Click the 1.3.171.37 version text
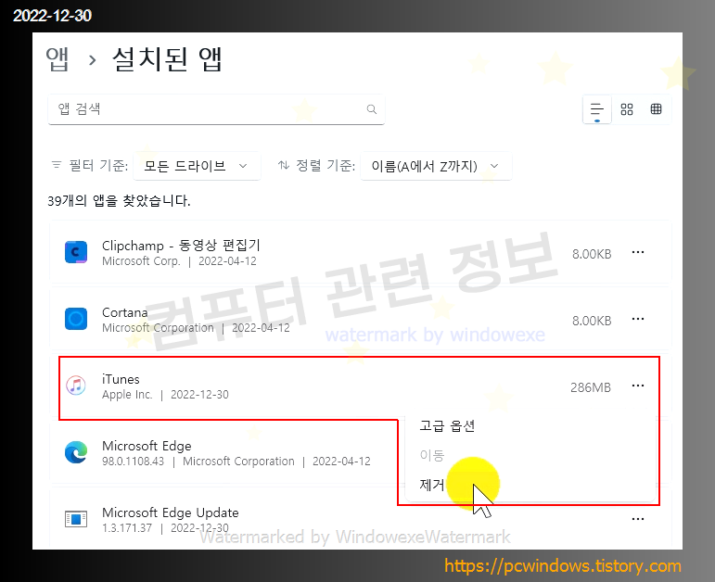 pos(127,528)
